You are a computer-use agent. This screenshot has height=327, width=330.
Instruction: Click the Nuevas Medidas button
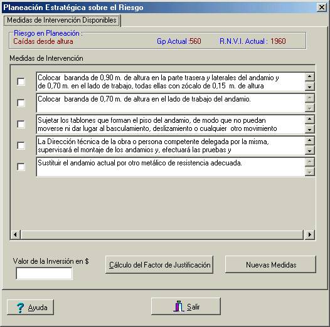(x=270, y=264)
